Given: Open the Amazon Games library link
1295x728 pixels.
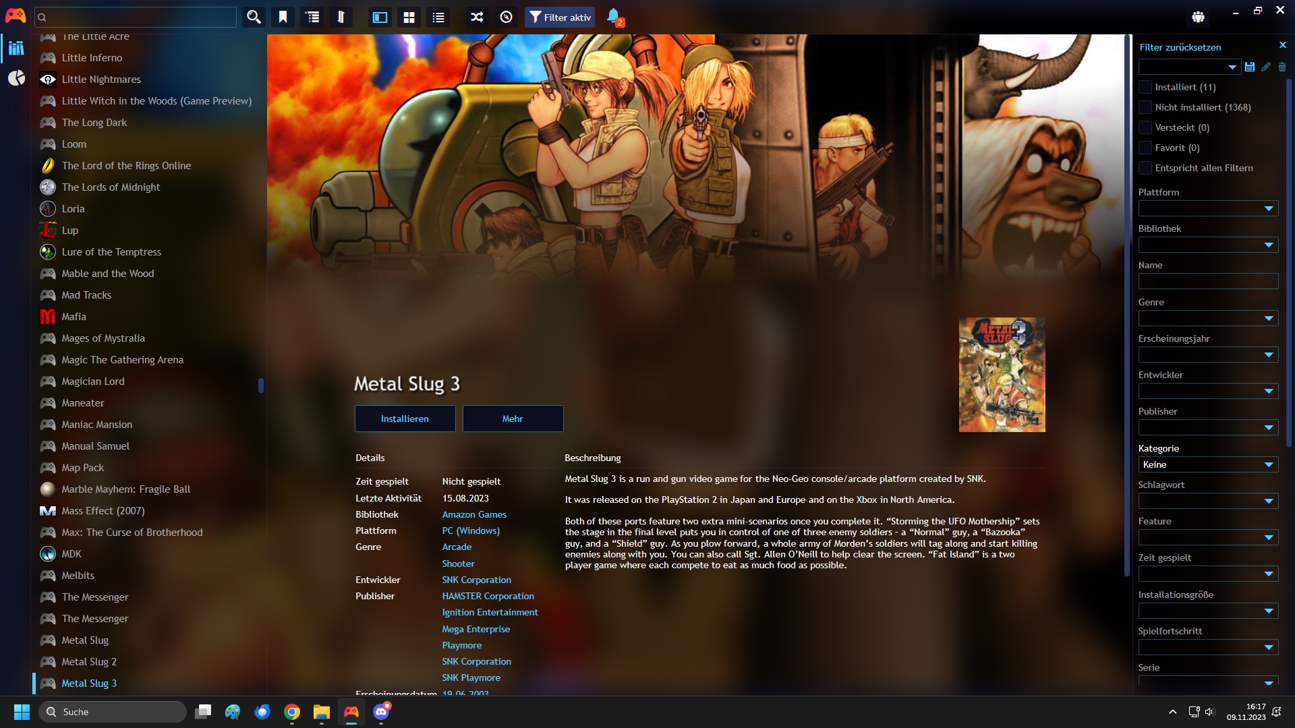Looking at the screenshot, I should pos(473,514).
